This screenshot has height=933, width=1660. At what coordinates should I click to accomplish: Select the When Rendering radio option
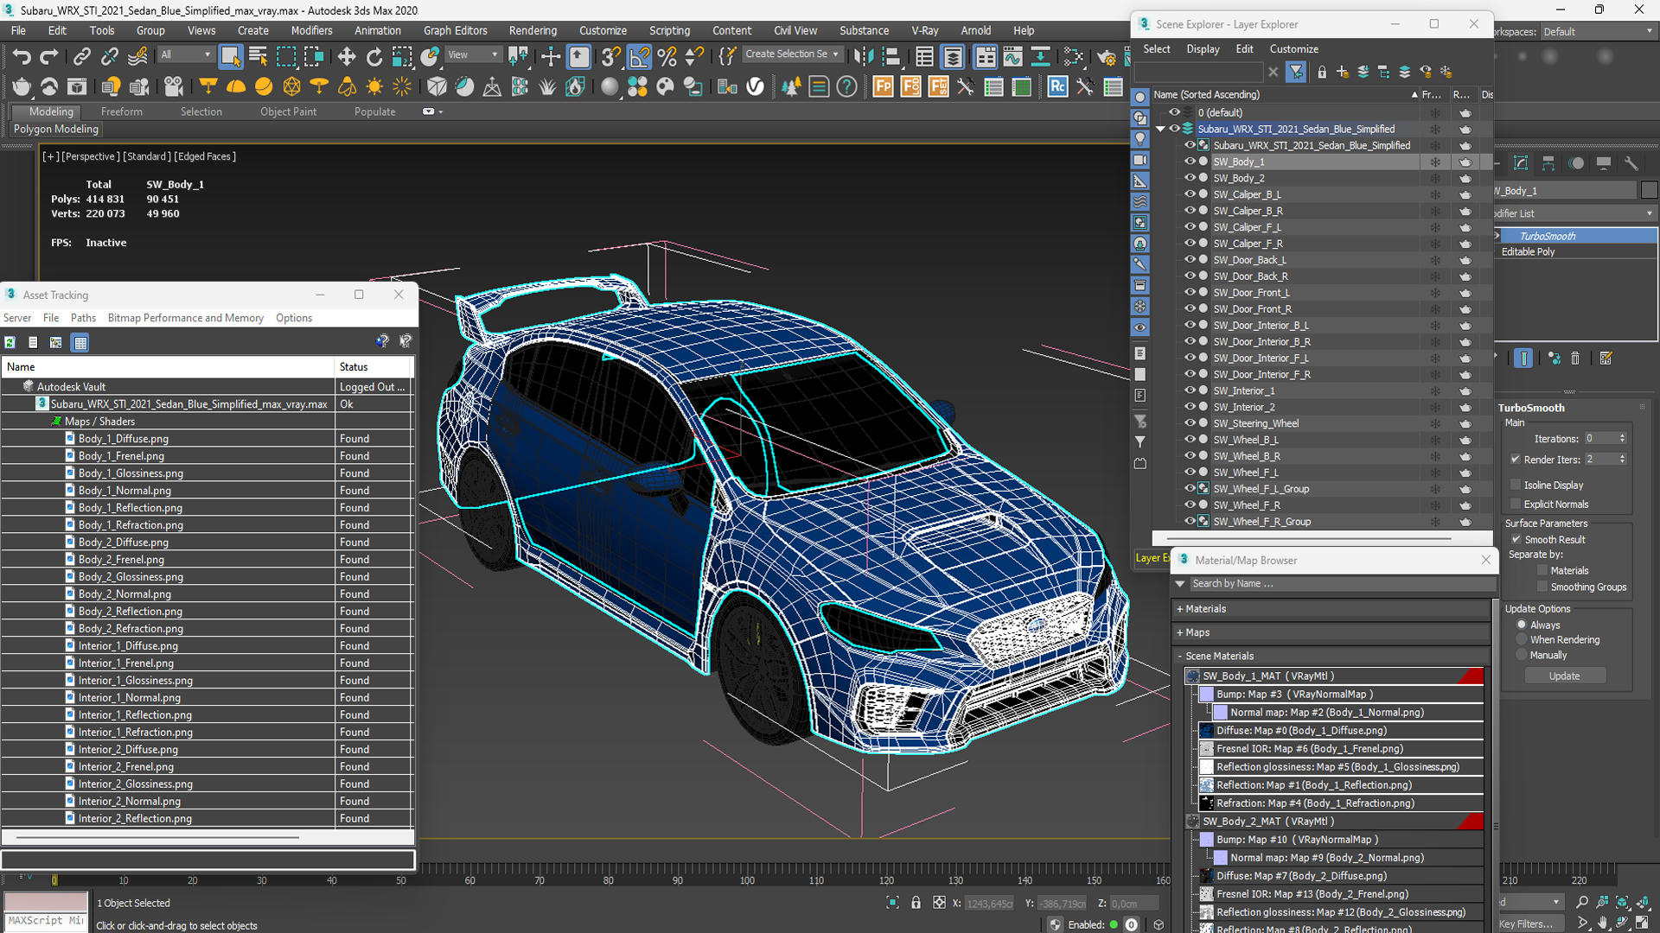[x=1522, y=640]
